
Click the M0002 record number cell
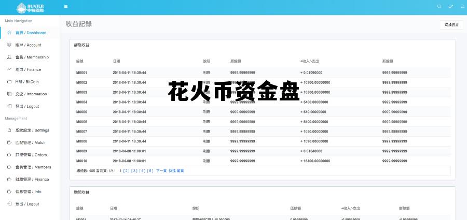click(x=81, y=82)
